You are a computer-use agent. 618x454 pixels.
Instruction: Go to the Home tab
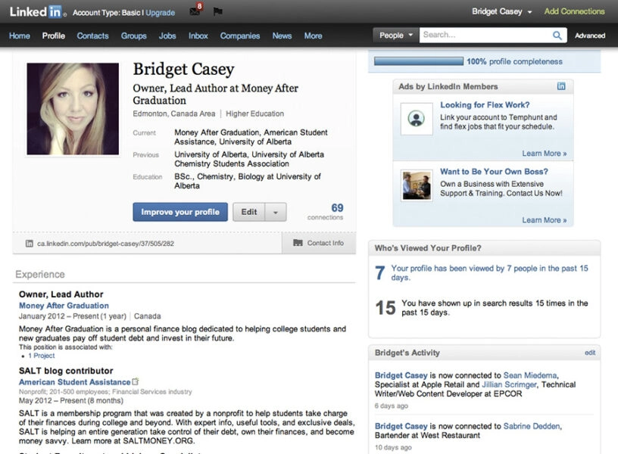[20, 36]
